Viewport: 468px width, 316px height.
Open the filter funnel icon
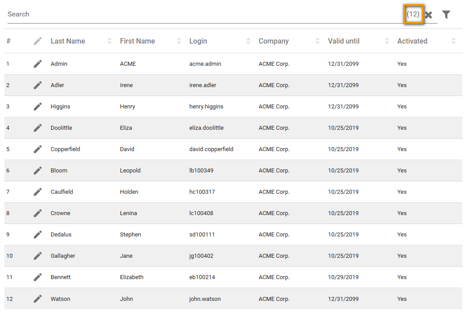tap(446, 15)
